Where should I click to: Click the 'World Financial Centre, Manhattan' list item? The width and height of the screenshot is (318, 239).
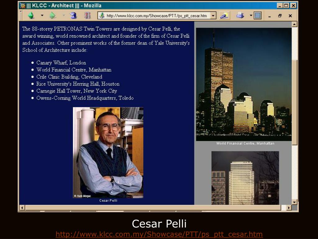[x=74, y=70]
